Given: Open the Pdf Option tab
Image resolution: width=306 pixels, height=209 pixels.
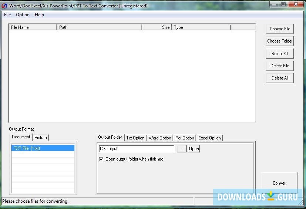Looking at the screenshot, I should [x=185, y=138].
